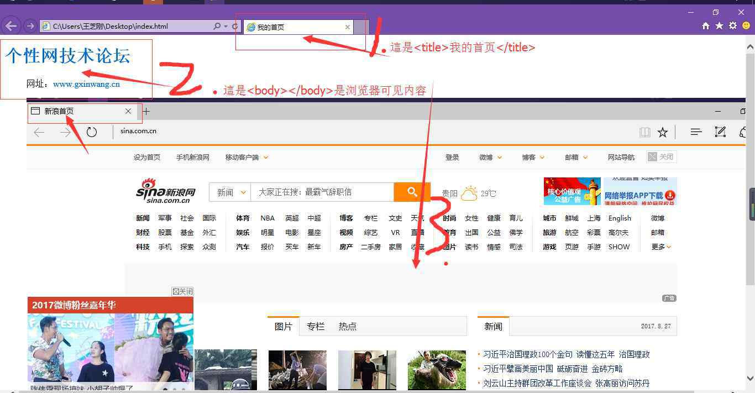Expand 移动客户端 dropdown
This screenshot has height=393, width=755.
click(247, 157)
